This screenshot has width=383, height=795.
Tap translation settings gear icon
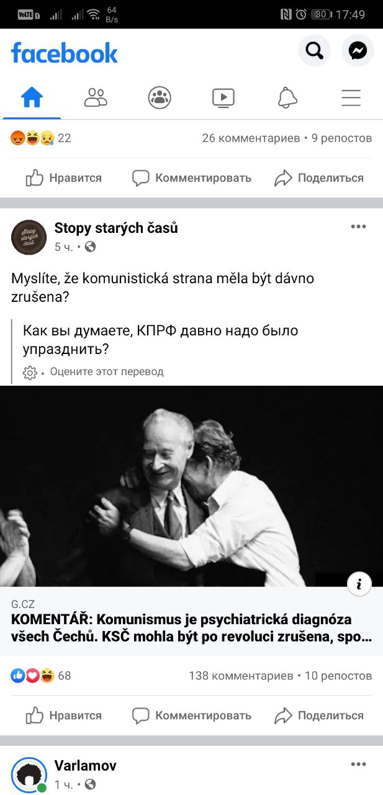click(x=30, y=373)
